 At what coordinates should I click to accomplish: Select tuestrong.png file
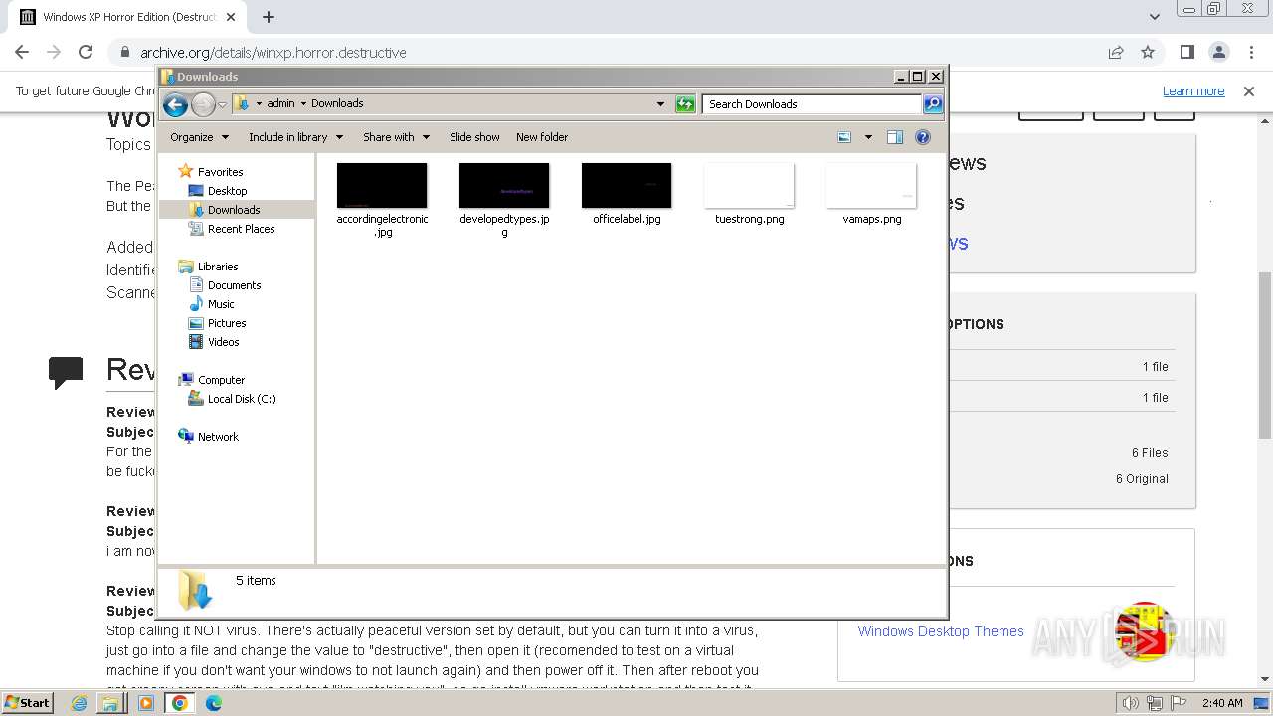tap(749, 194)
